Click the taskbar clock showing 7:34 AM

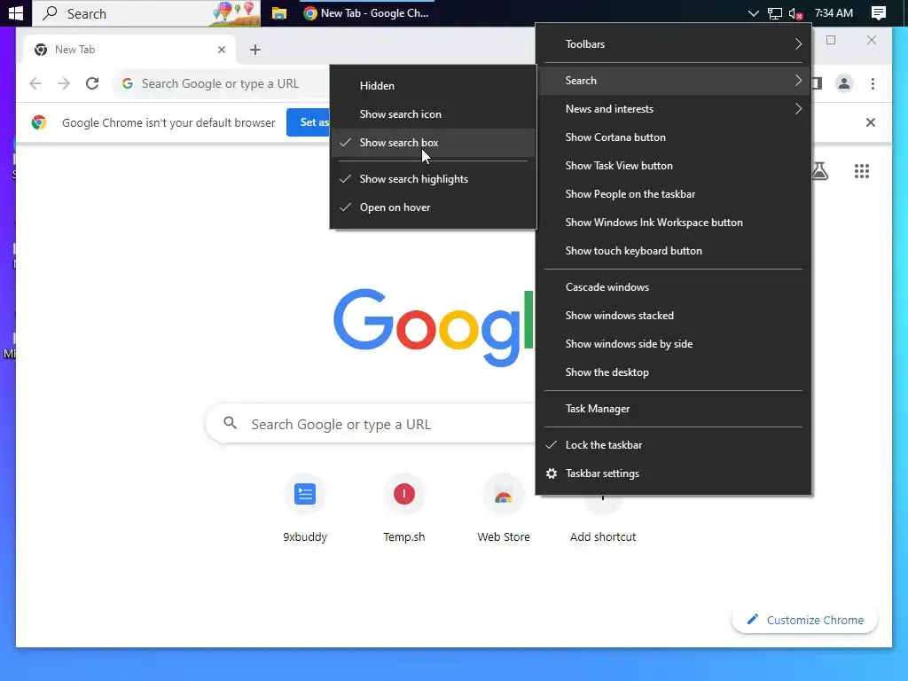click(x=834, y=12)
